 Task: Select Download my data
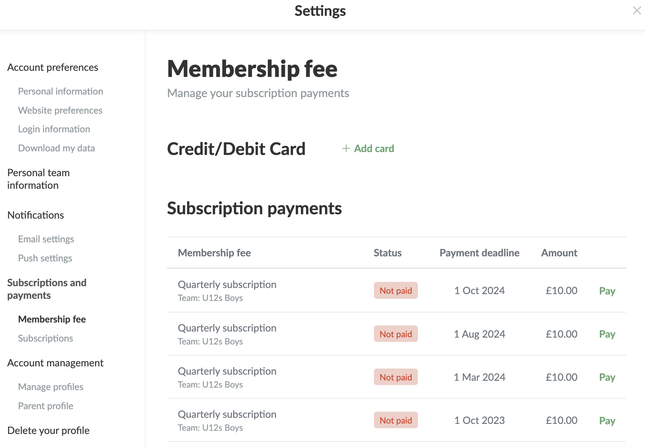[57, 148]
